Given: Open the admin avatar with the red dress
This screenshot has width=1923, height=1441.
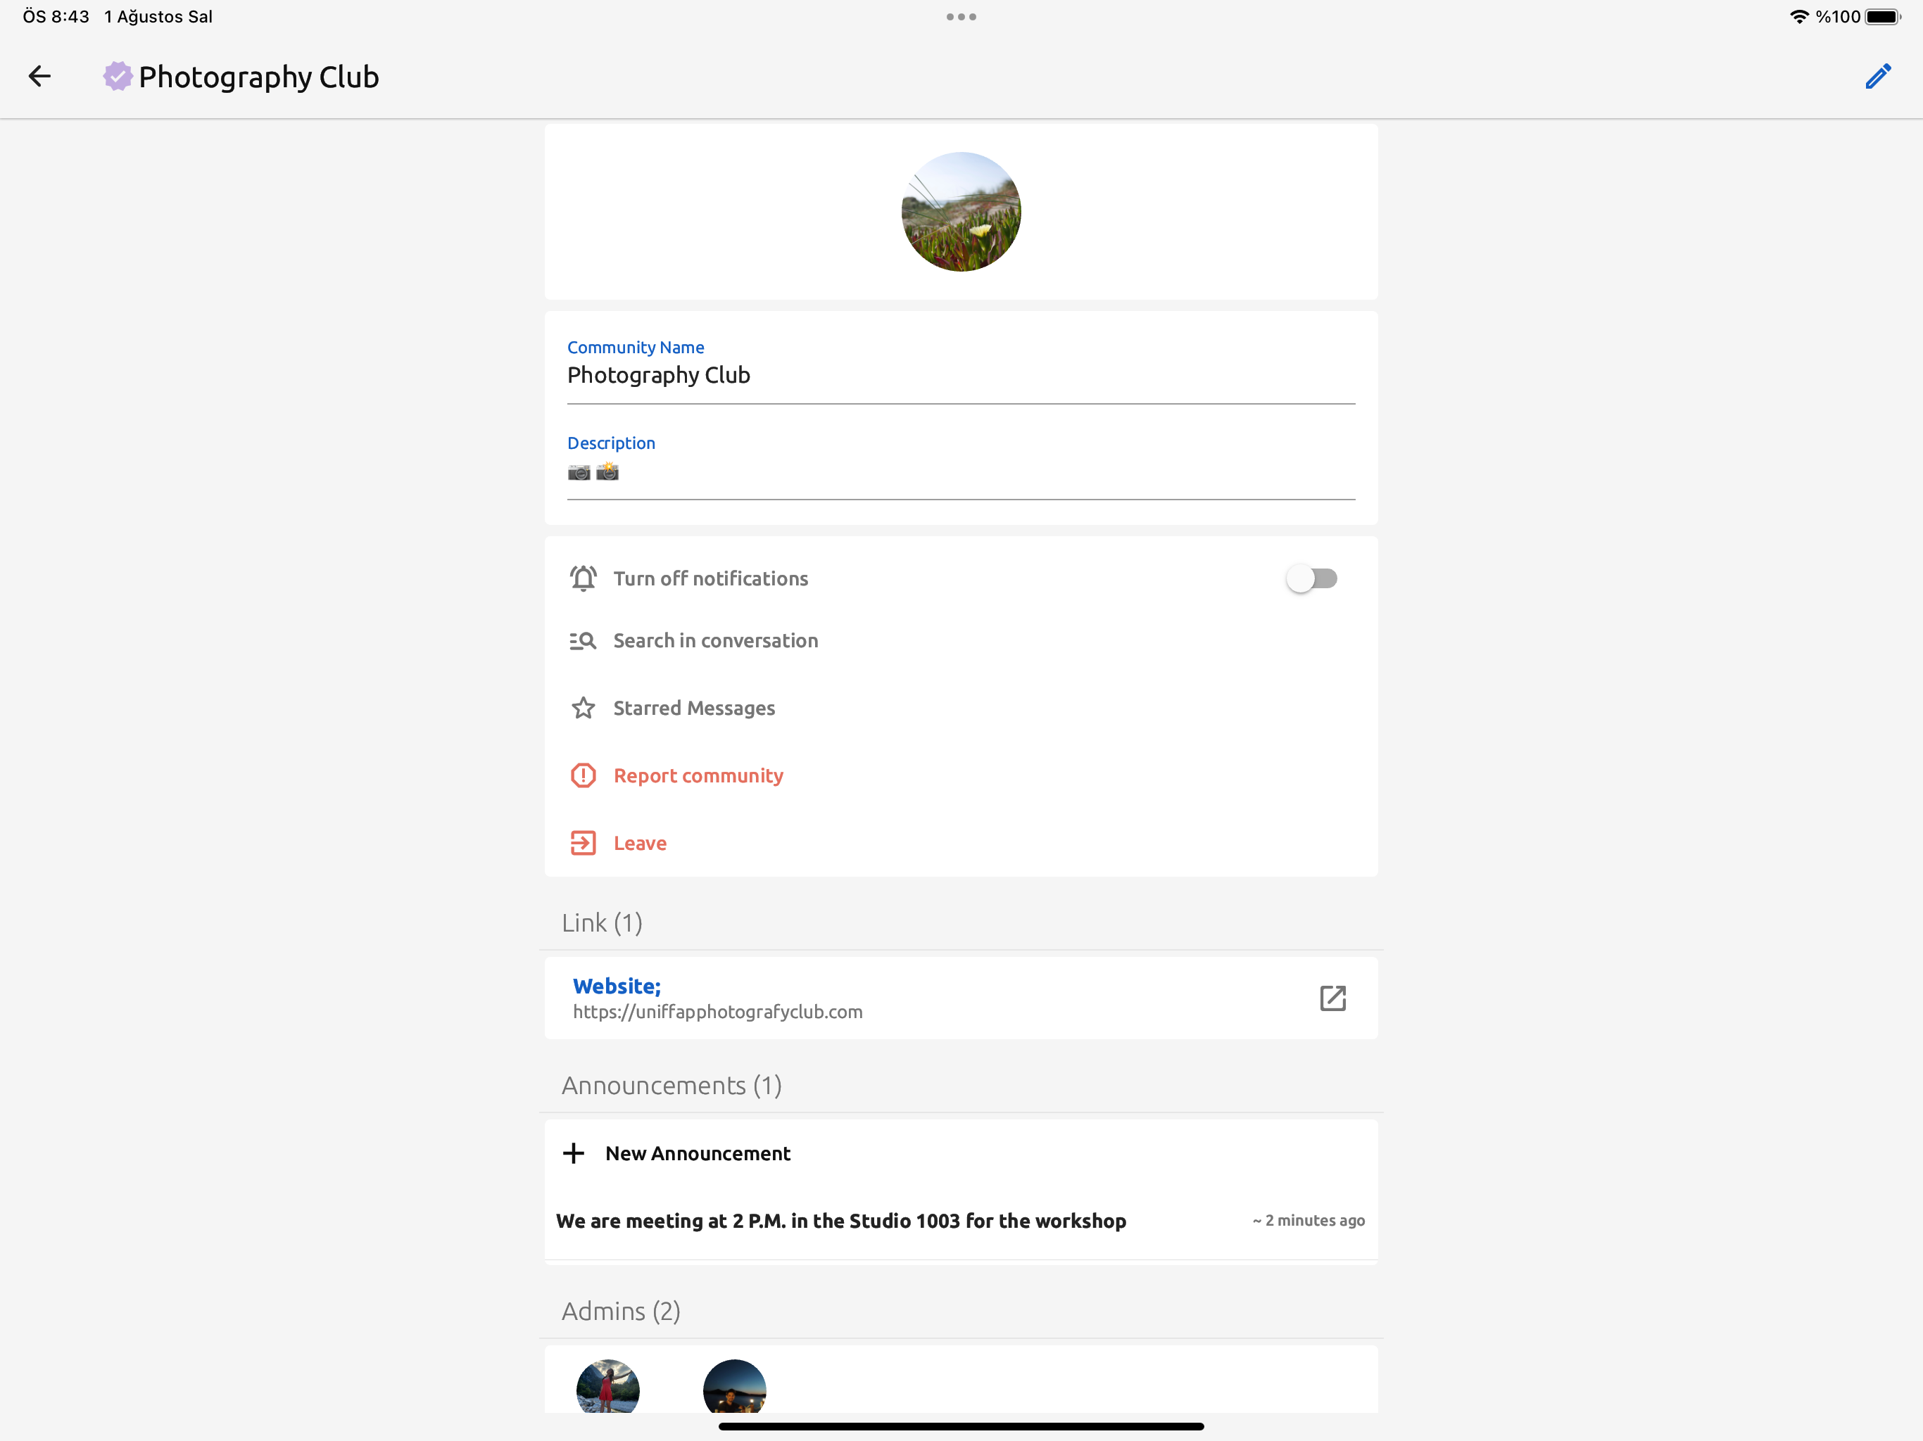Looking at the screenshot, I should [x=607, y=1386].
